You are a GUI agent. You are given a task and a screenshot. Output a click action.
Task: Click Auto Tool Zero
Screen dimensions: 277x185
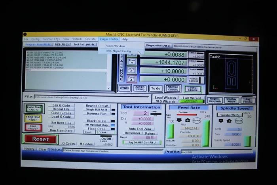pos(140,129)
